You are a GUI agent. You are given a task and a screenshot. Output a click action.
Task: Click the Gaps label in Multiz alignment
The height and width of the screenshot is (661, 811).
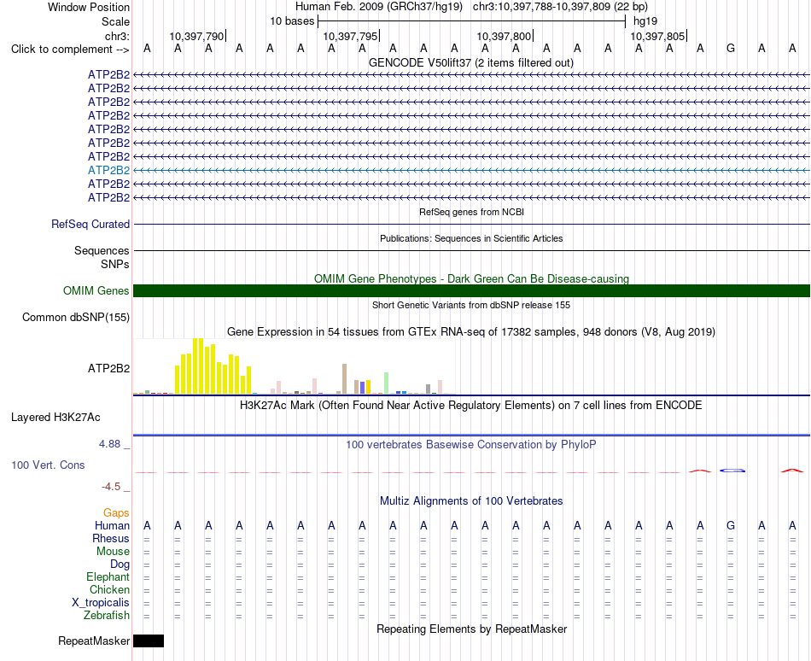[x=116, y=512]
